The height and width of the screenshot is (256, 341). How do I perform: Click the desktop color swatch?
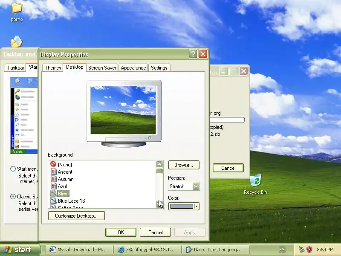click(x=182, y=206)
